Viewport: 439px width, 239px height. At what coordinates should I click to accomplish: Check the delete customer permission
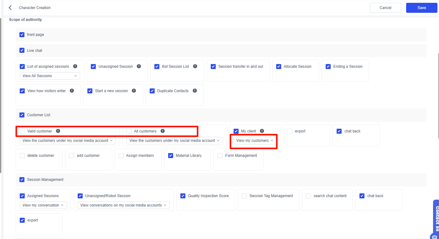(x=22, y=156)
